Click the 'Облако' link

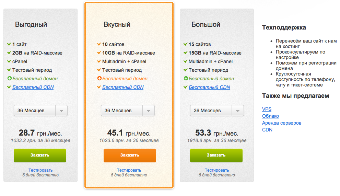pyautogui.click(x=270, y=116)
